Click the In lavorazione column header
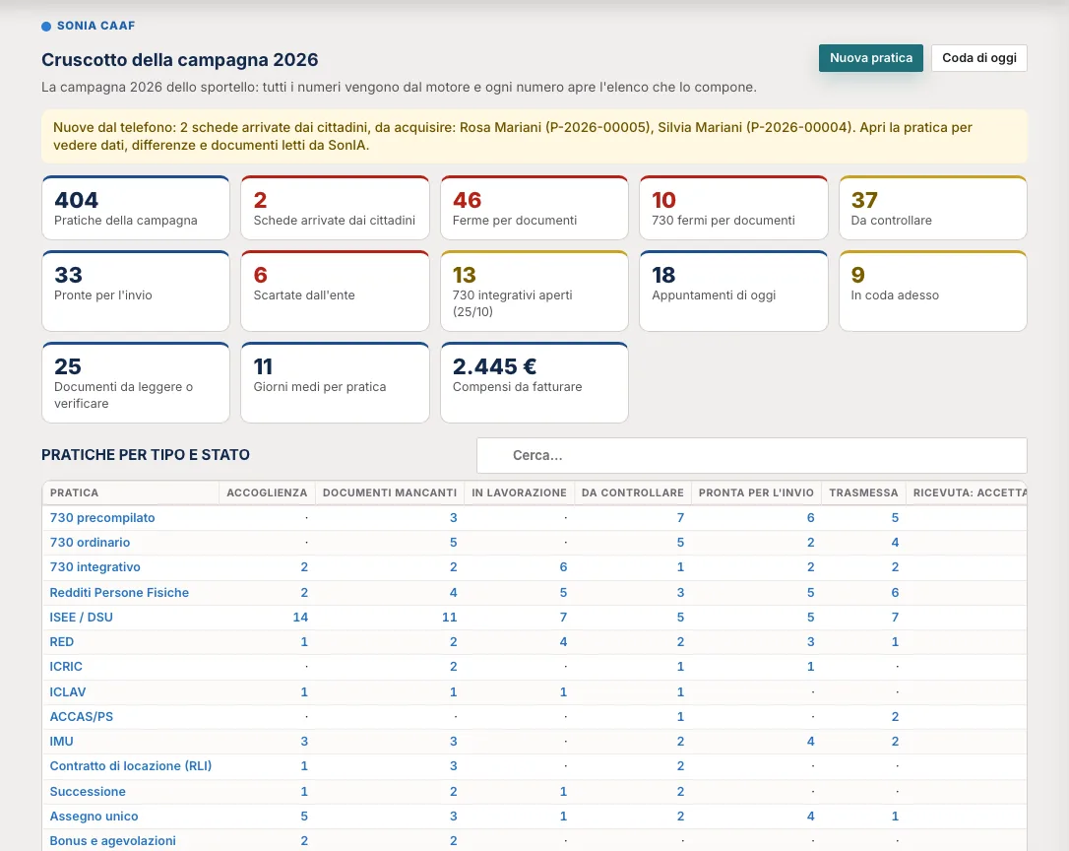1069x851 pixels. (x=519, y=492)
